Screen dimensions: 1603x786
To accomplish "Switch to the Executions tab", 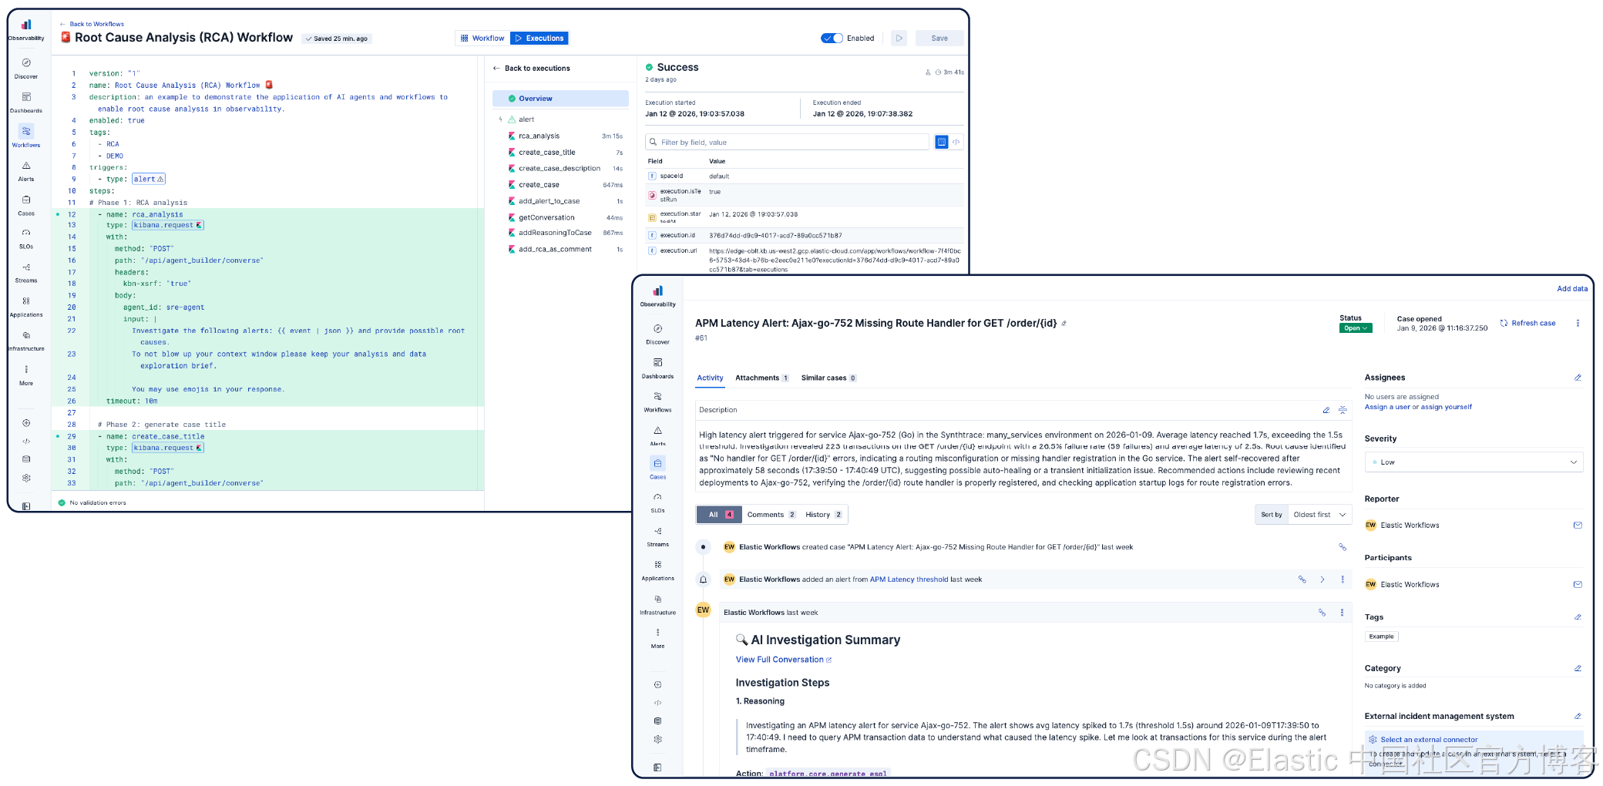I will pos(539,38).
